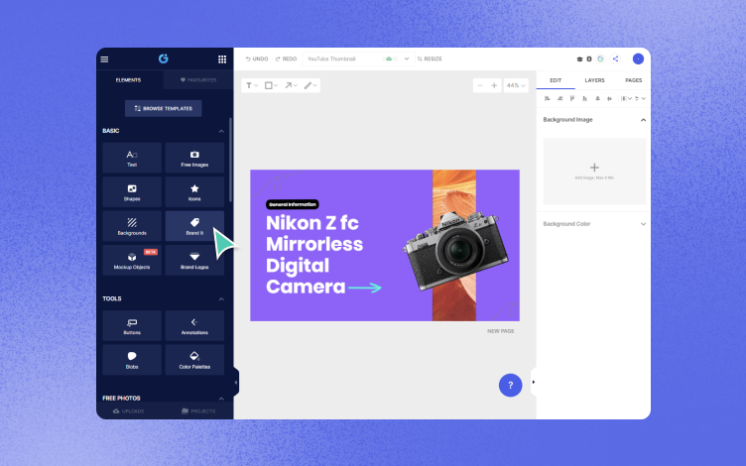Open the Backgrounds tile
The width and height of the screenshot is (746, 466).
click(132, 226)
